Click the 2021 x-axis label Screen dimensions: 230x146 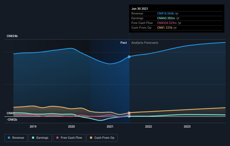click(x=110, y=126)
